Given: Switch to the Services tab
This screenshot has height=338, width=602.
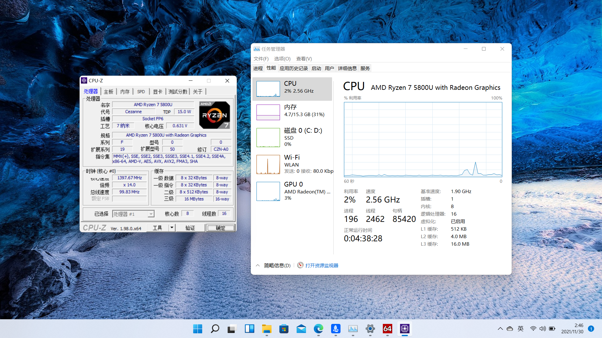Looking at the screenshot, I should tap(365, 69).
